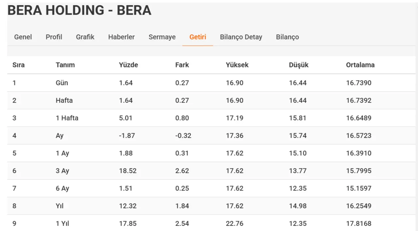Click the 2.62 Fark value
Screen dimensions: 418x231
point(182,171)
